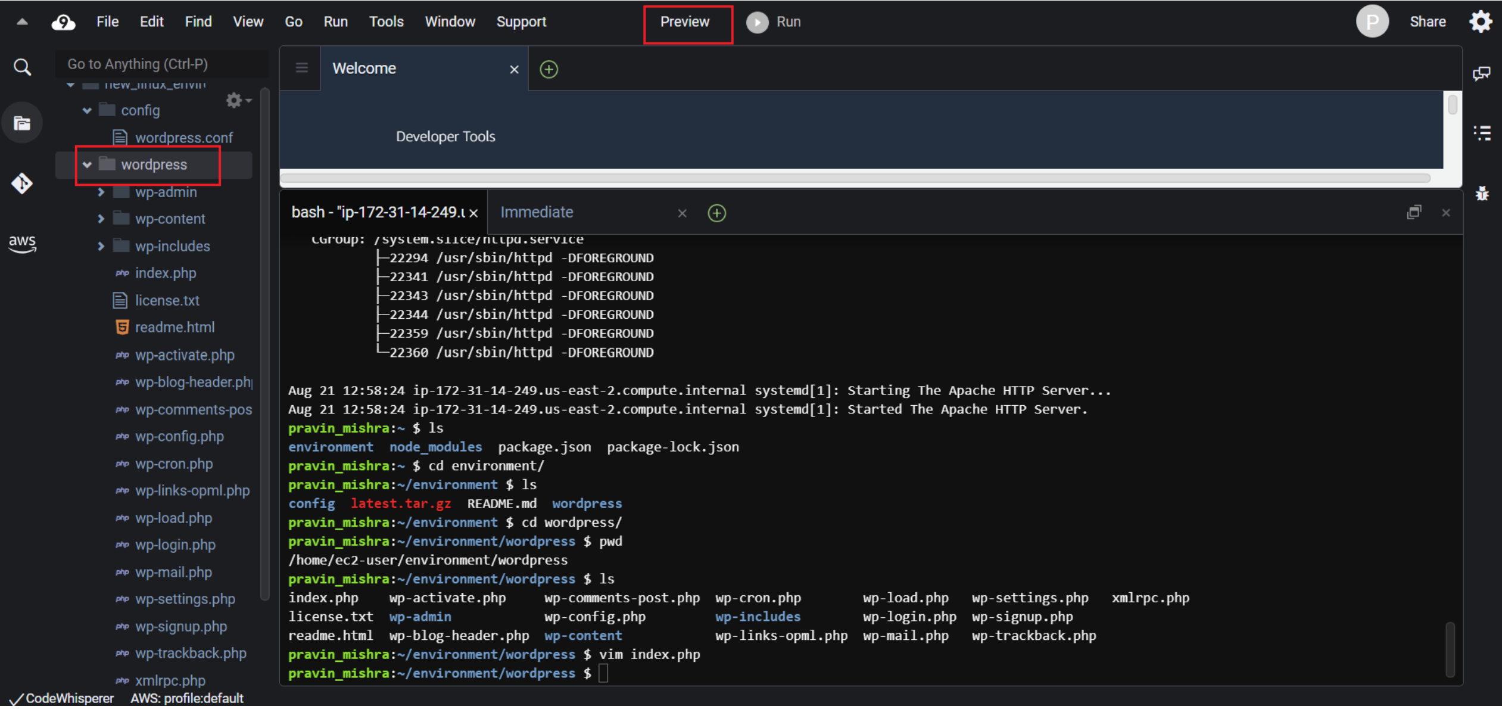Open the Support menu

click(x=522, y=21)
